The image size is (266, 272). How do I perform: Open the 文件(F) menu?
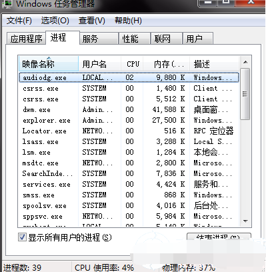point(19,21)
